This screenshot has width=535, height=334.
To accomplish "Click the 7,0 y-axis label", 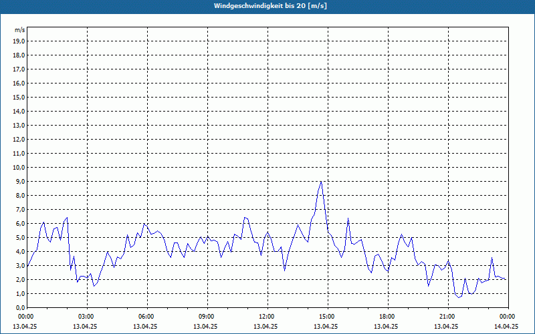I will [21, 209].
